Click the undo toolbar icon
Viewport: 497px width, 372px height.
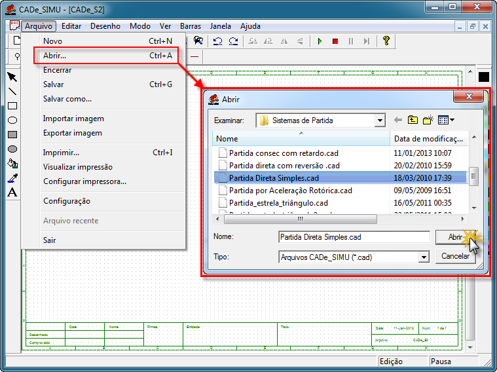pos(217,41)
